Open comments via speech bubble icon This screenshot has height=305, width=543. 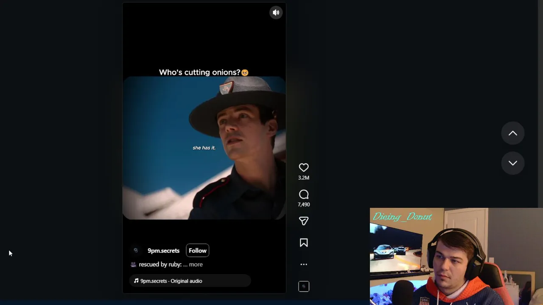click(304, 194)
